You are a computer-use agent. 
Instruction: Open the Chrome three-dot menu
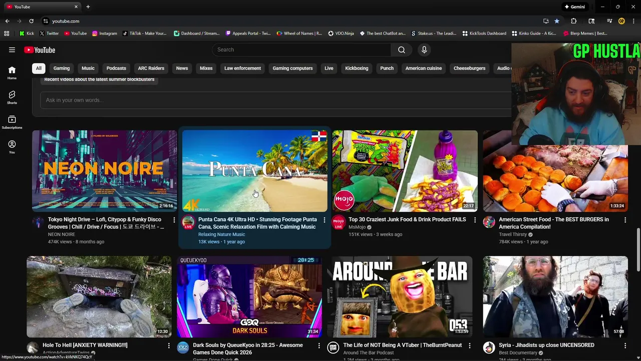(633, 21)
